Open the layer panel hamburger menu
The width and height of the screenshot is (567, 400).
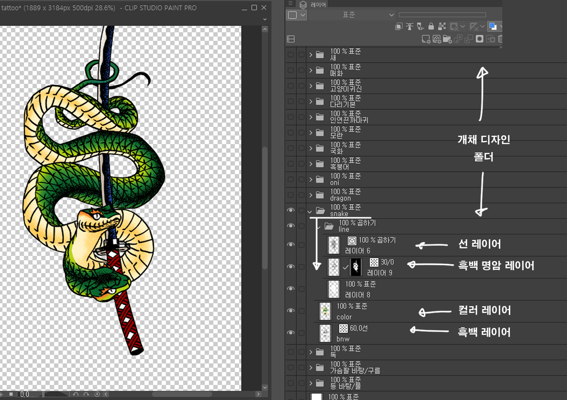point(290,4)
